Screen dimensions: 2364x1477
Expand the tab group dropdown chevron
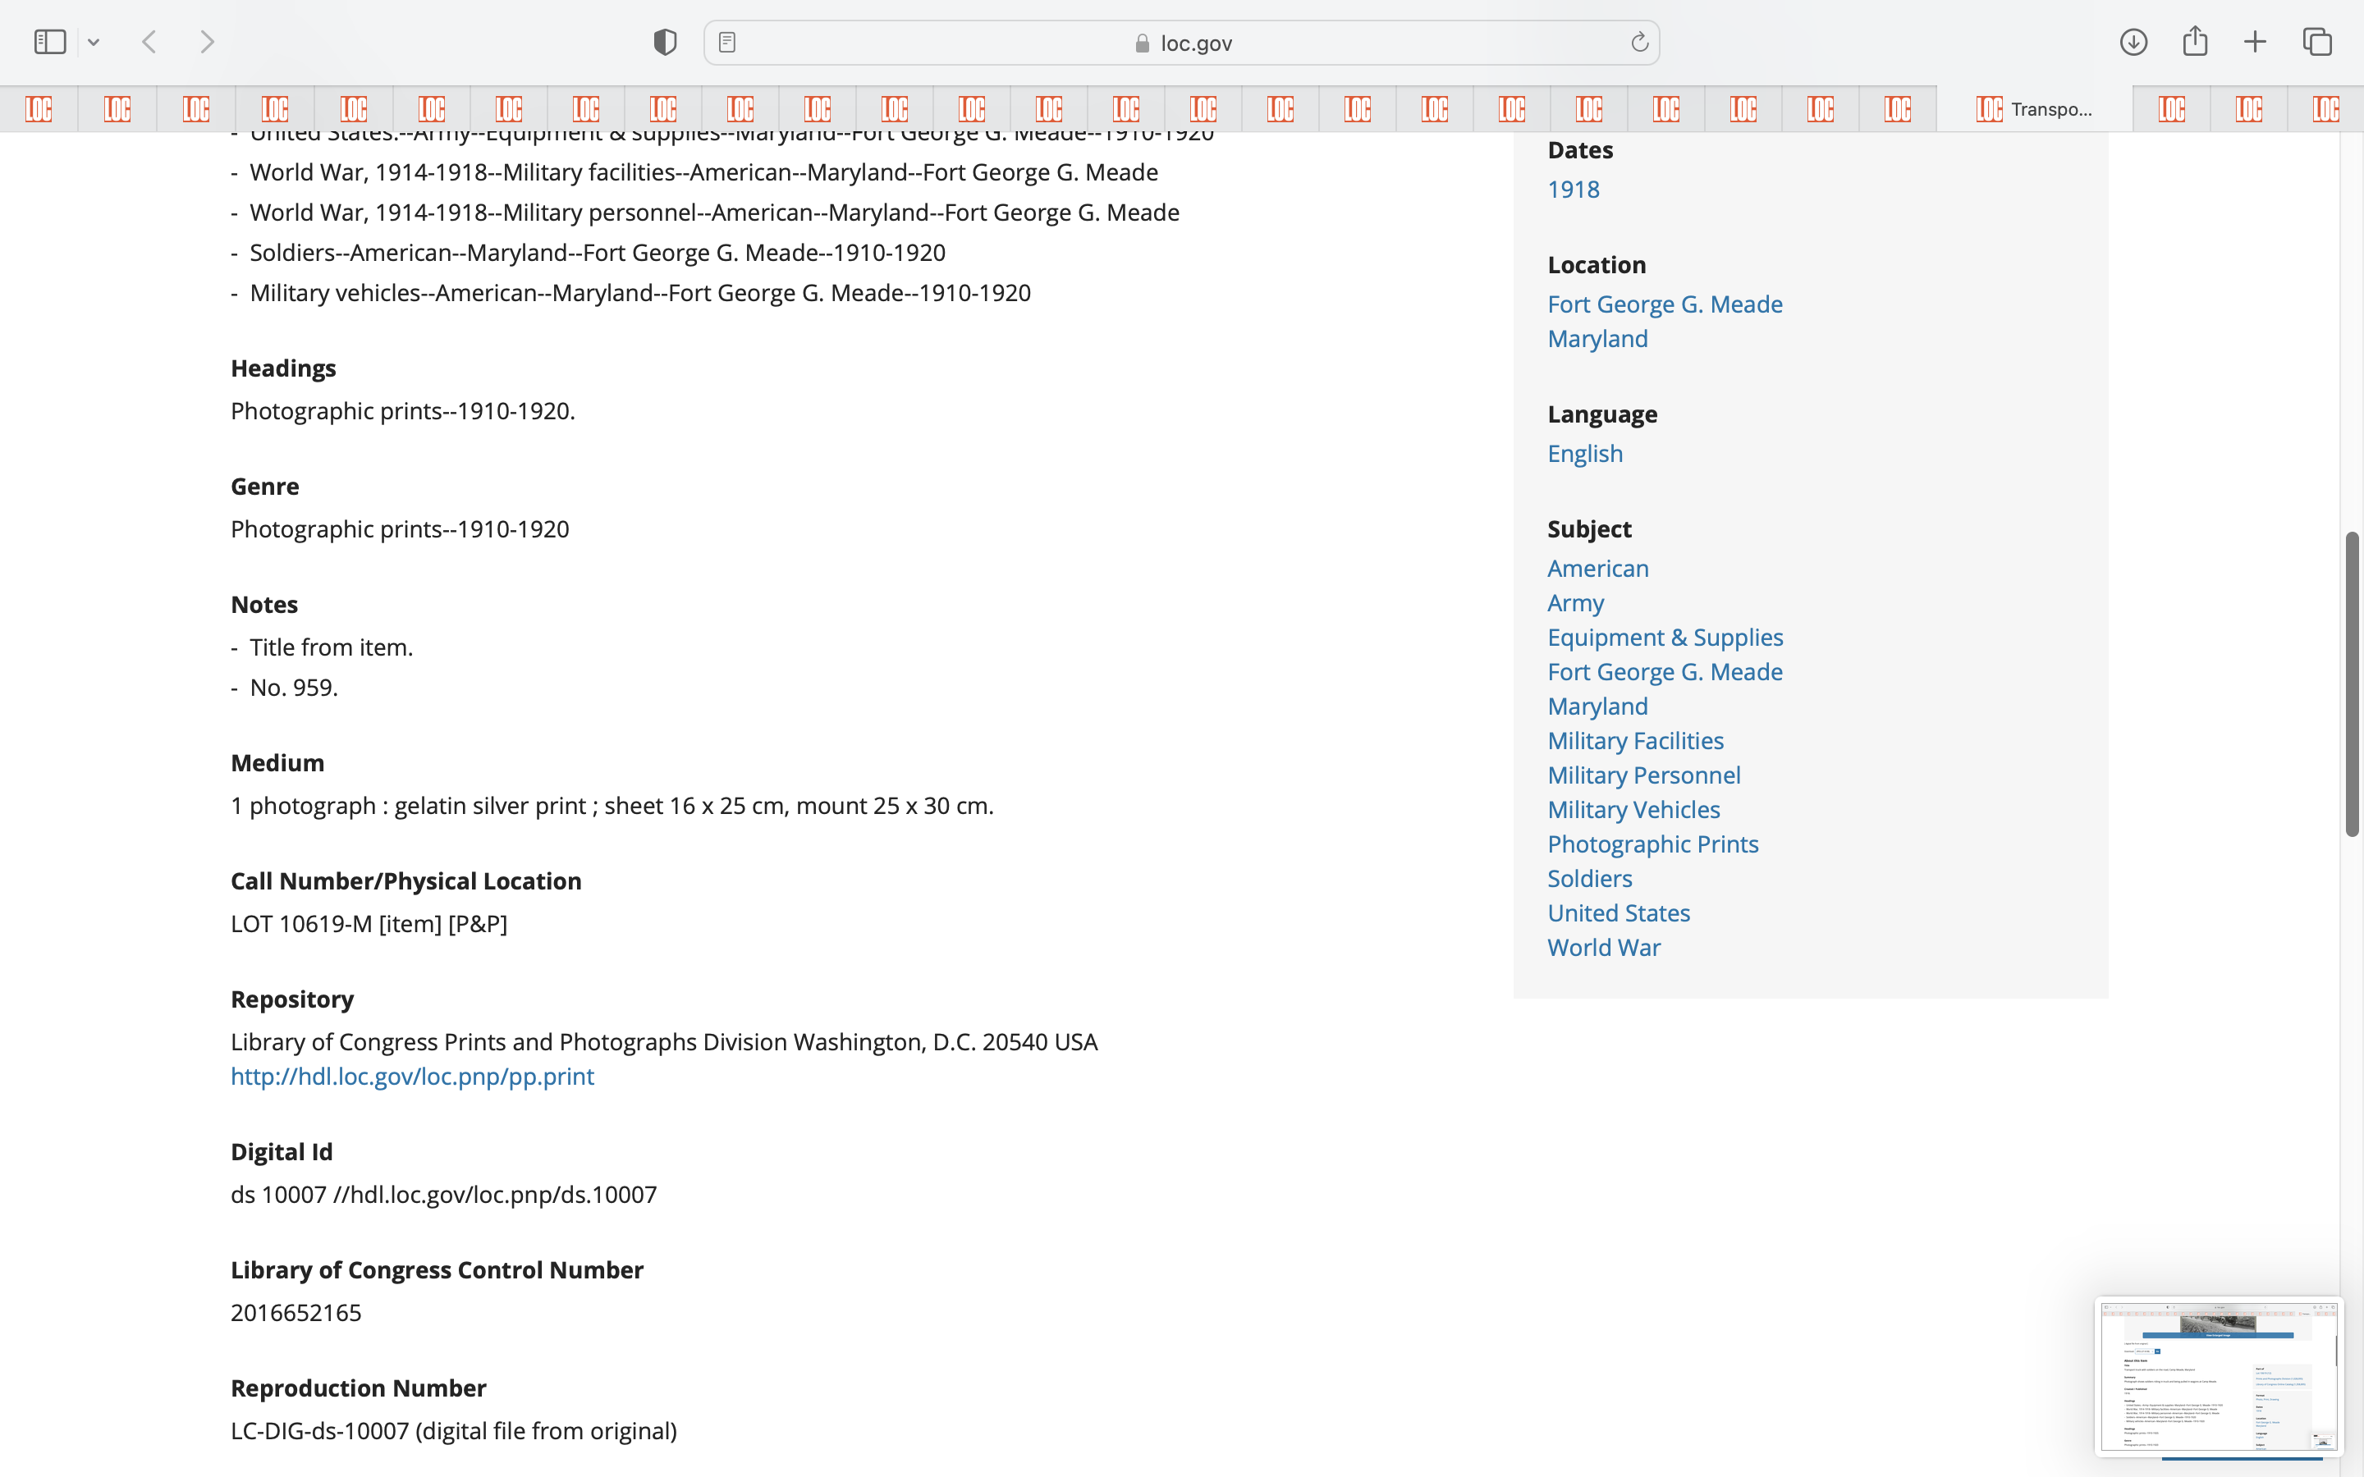click(94, 42)
